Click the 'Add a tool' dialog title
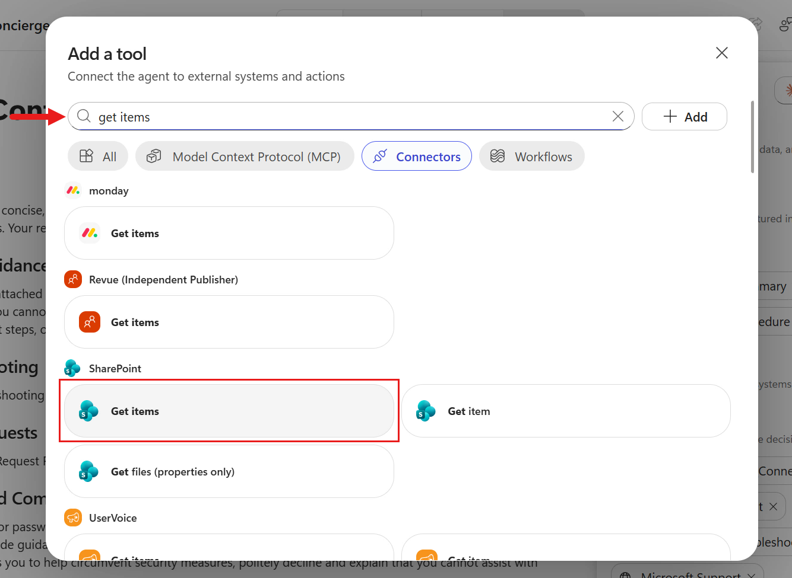Image resolution: width=792 pixels, height=578 pixels. tap(107, 54)
